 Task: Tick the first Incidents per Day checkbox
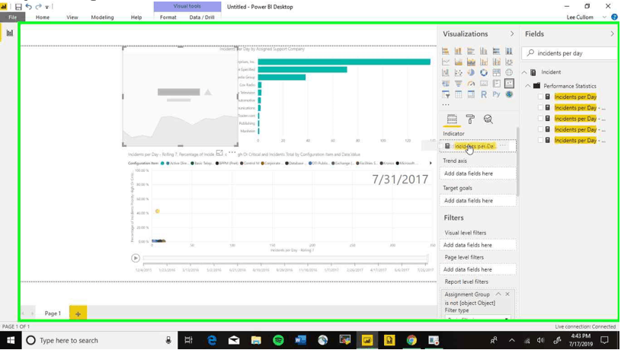tap(540, 97)
